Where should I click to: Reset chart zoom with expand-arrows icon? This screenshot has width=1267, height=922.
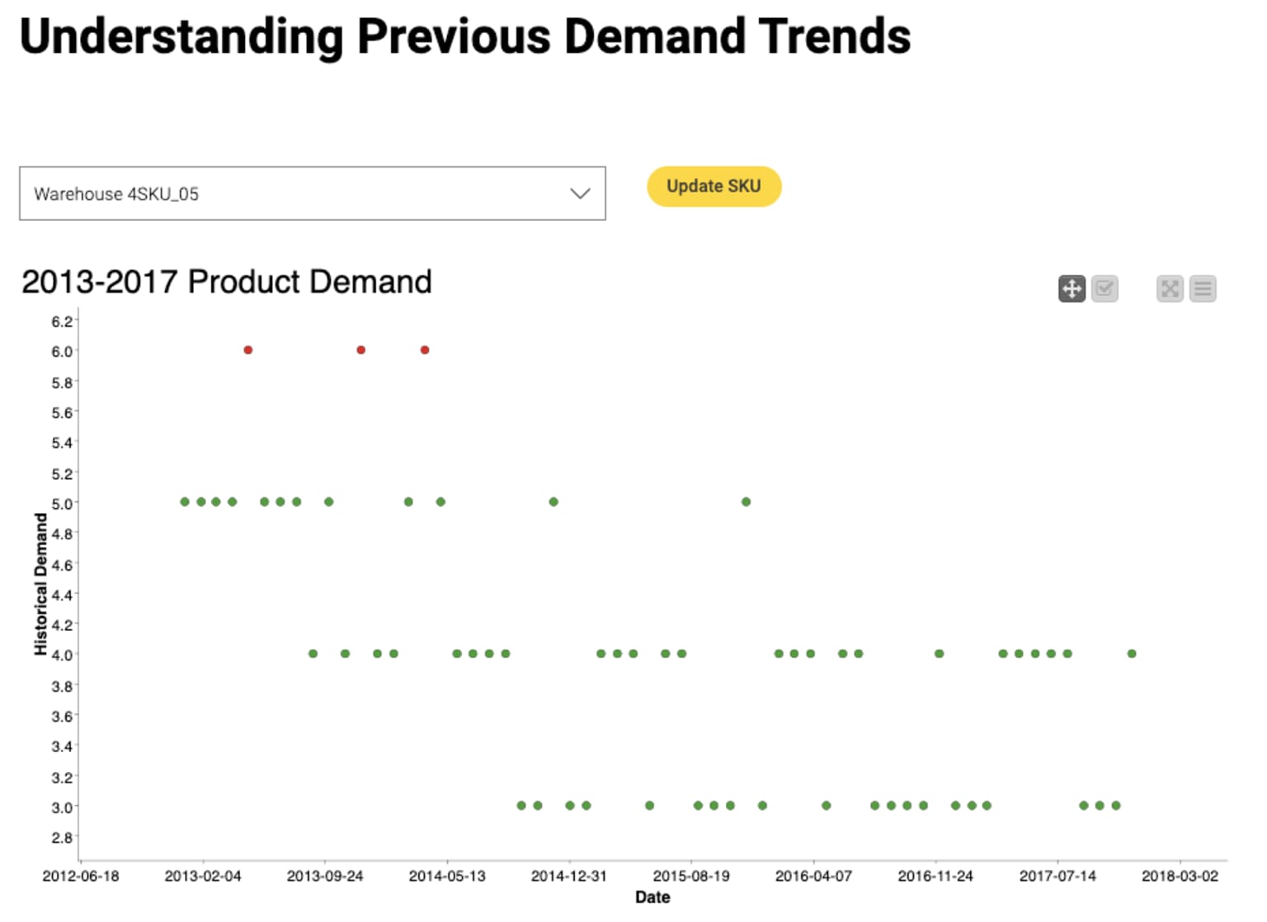pos(1170,289)
